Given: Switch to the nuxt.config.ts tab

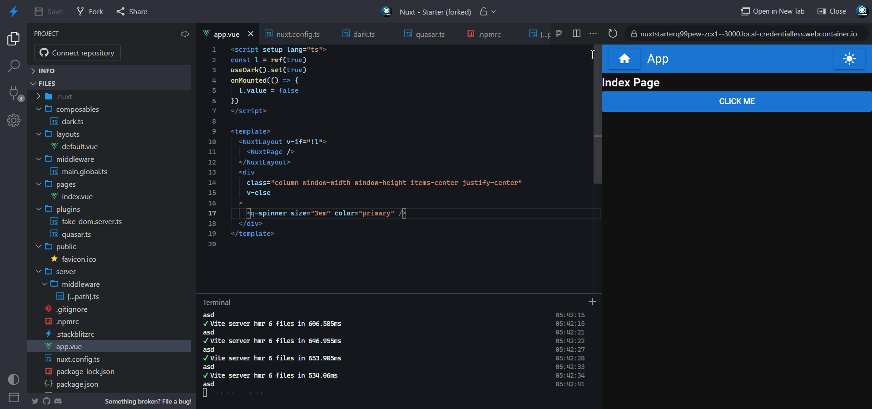Looking at the screenshot, I should [298, 34].
